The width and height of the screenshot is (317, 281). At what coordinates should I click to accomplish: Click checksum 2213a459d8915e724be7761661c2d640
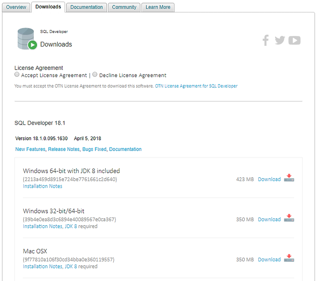70,179
